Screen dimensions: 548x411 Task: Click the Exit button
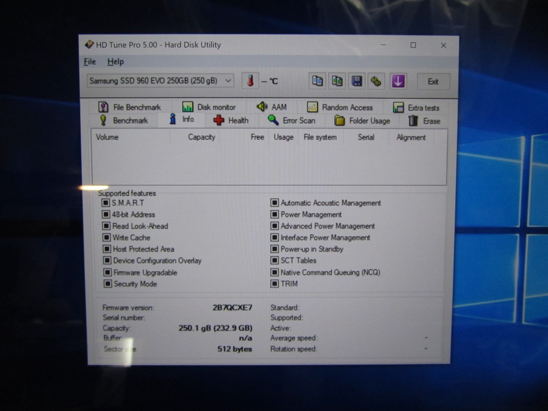433,81
